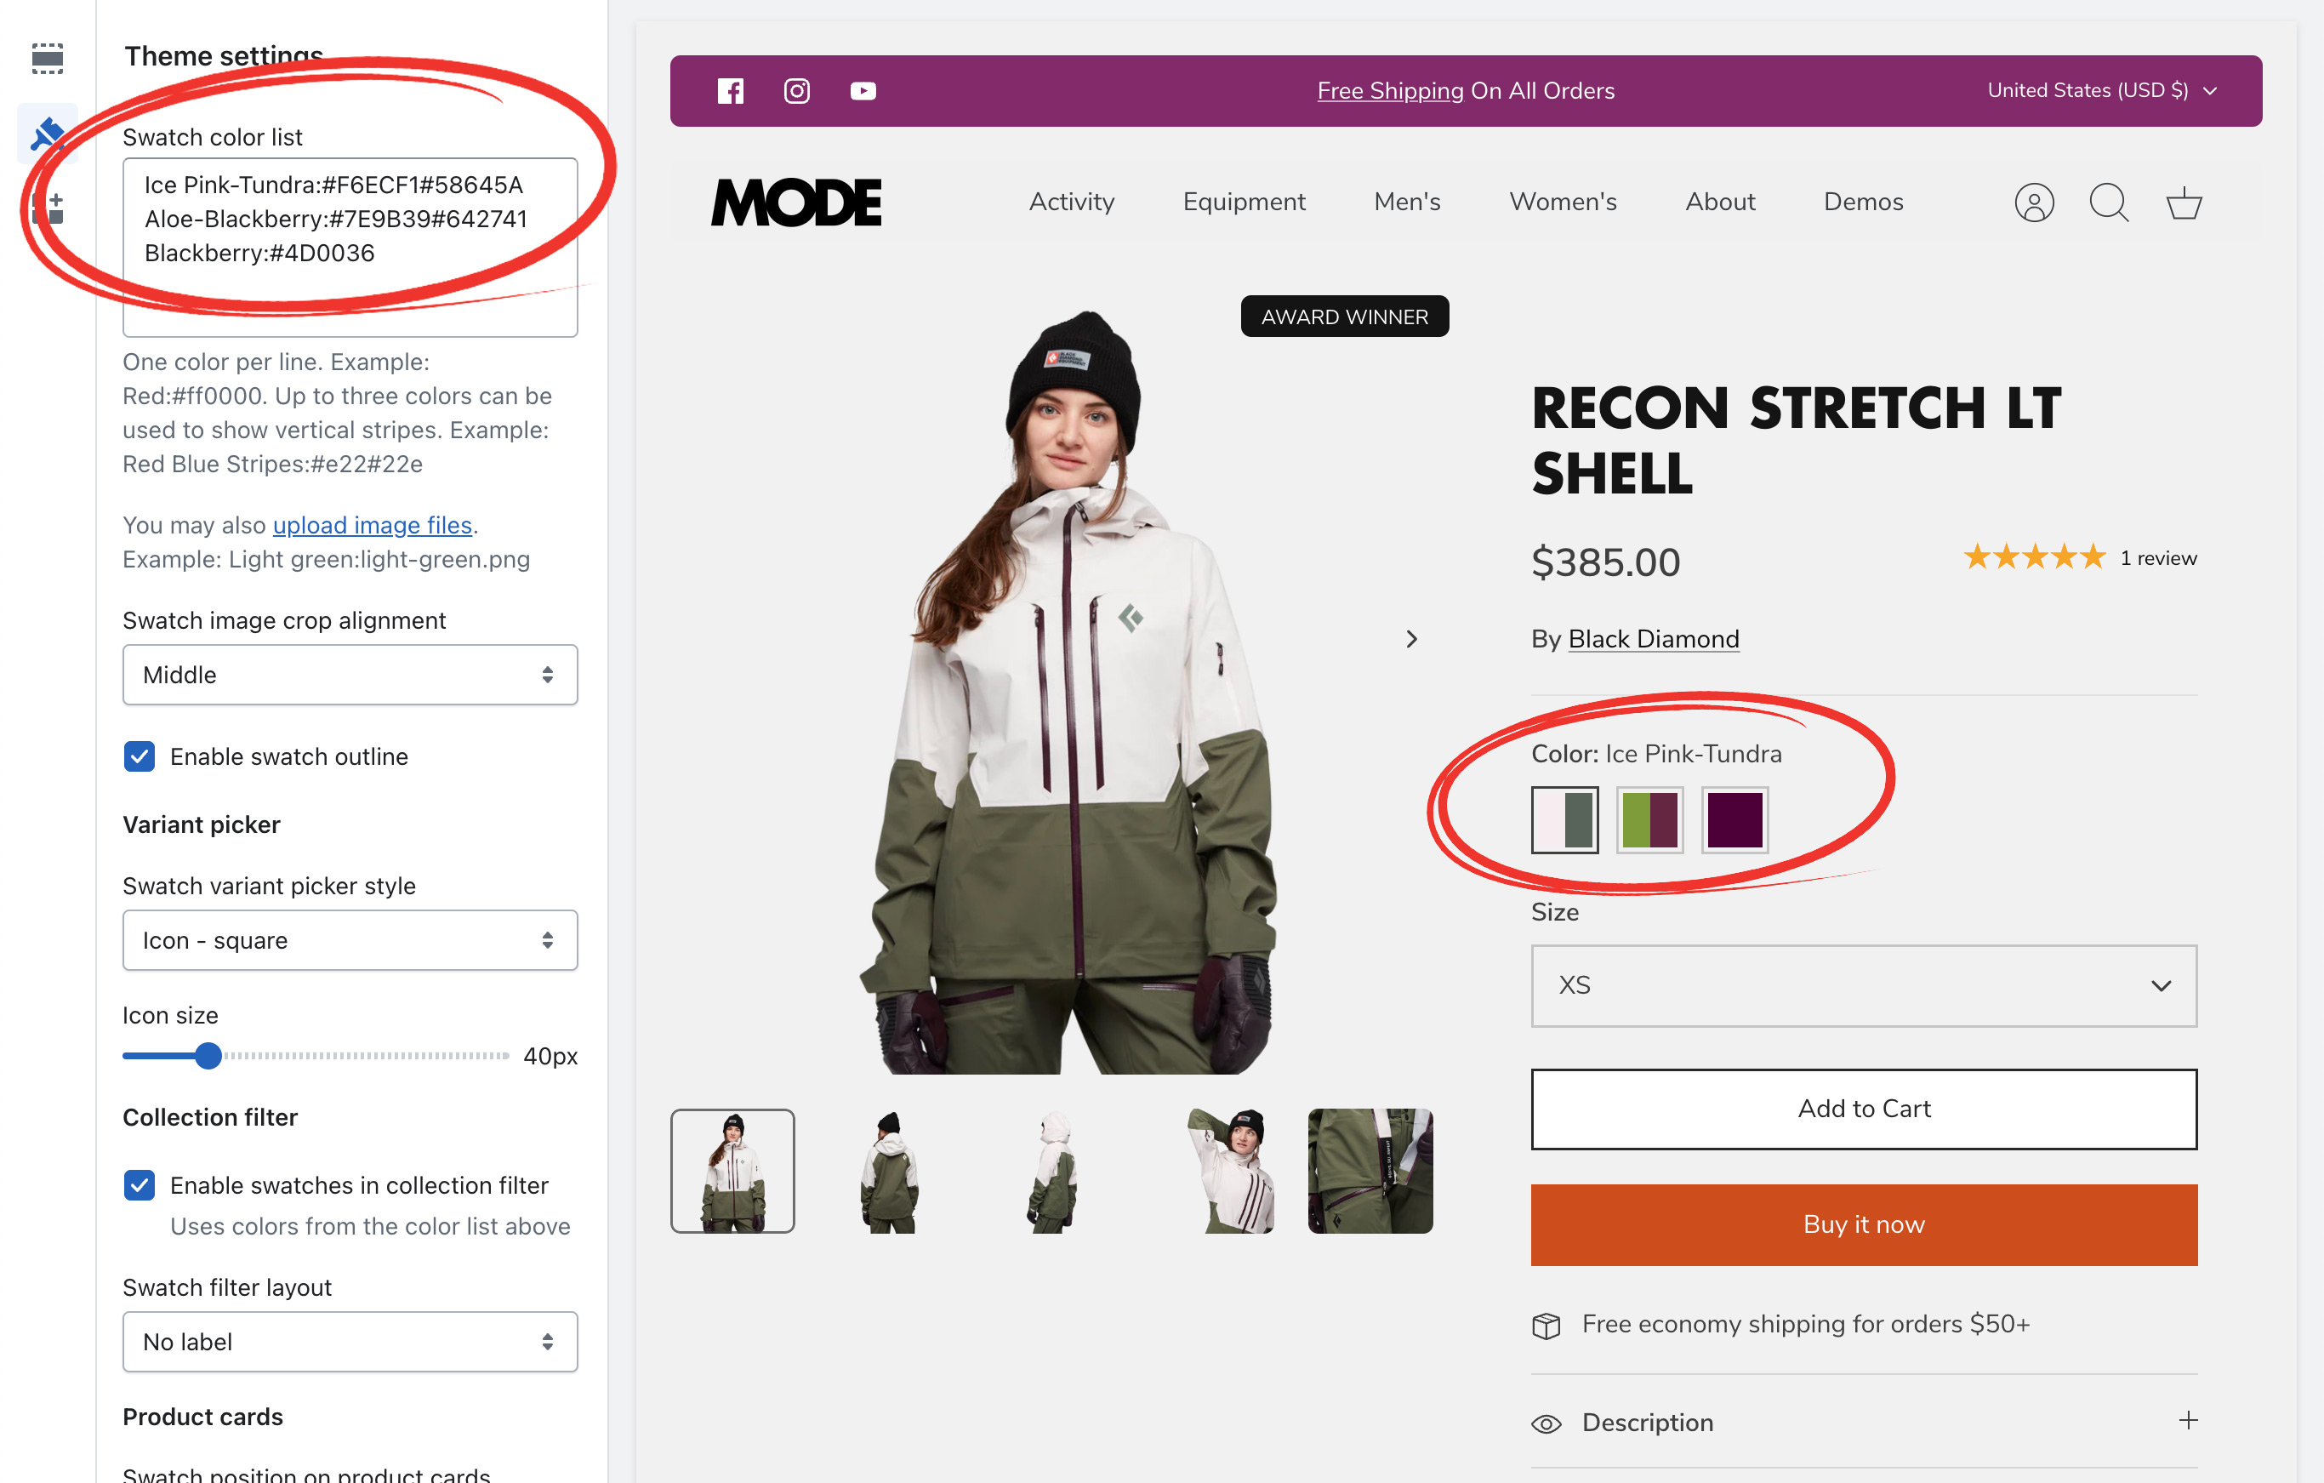2324x1483 pixels.
Task: Expand the XS size selector
Action: (1864, 986)
